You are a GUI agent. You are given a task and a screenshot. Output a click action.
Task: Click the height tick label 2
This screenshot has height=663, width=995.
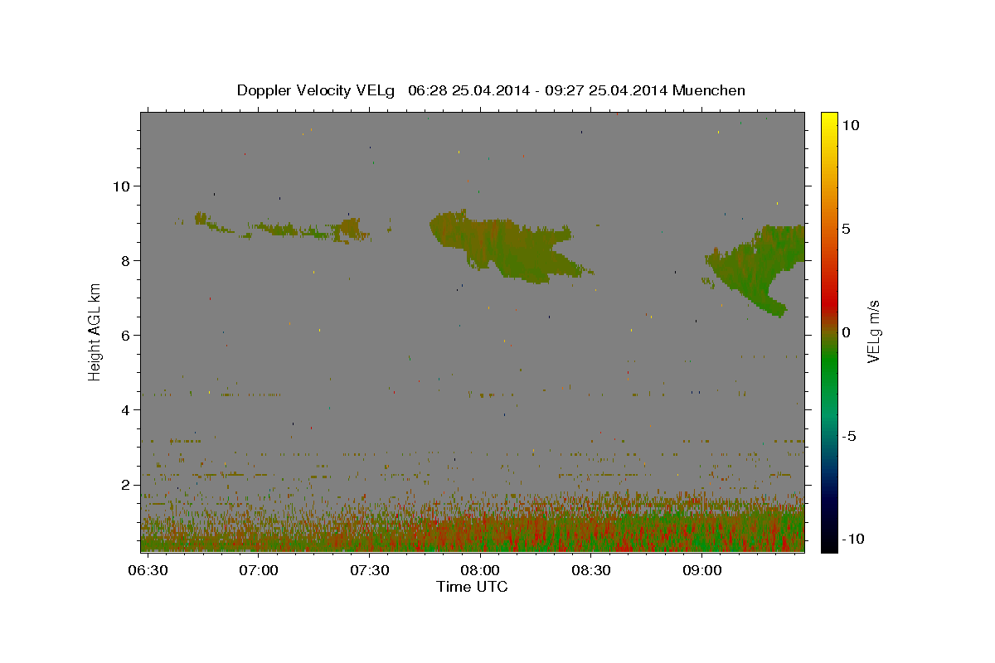click(x=124, y=484)
